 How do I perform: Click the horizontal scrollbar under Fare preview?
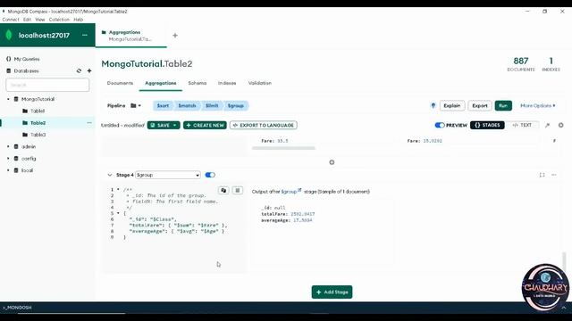(283, 148)
